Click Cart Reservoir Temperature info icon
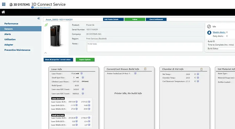 pos(198,81)
